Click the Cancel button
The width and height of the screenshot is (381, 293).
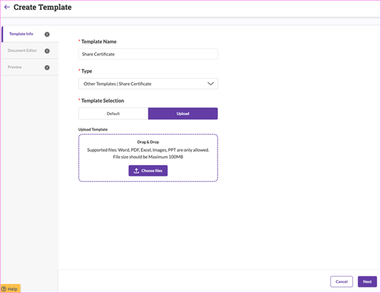click(x=341, y=281)
